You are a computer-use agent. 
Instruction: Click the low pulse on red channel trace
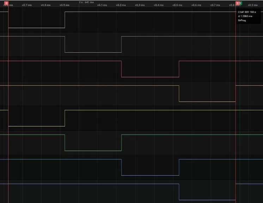pyautogui.click(x=150, y=77)
